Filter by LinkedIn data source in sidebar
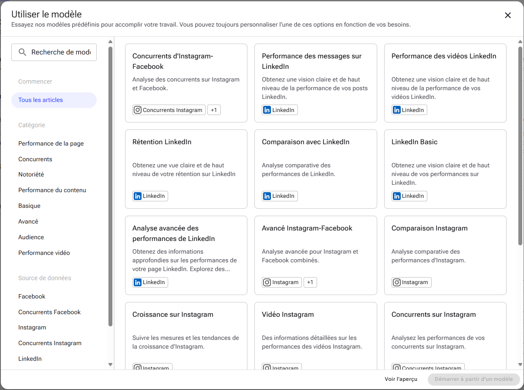Viewport: 524px width, 390px height. pyautogui.click(x=30, y=359)
